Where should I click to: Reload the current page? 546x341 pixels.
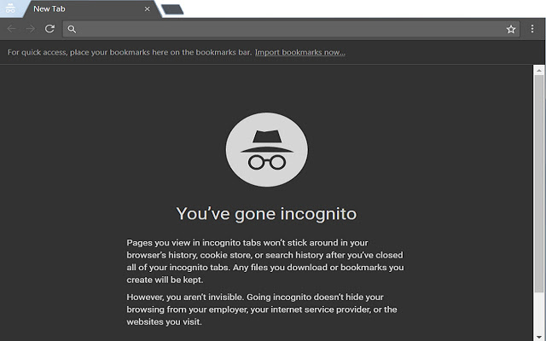coord(50,29)
